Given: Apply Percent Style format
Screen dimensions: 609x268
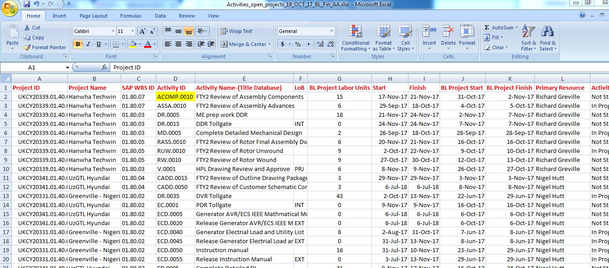Looking at the screenshot, I should pyautogui.click(x=298, y=44).
